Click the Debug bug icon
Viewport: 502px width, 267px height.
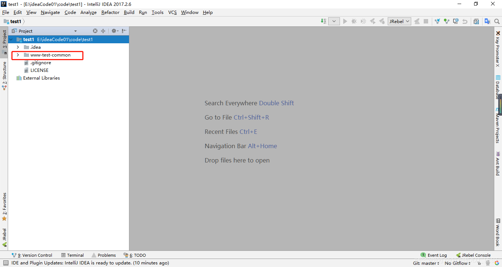pos(354,21)
